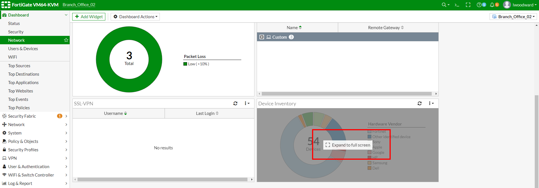Toggle full screen icon in header
Viewport: 539px width, 188px height.
[x=468, y=5]
